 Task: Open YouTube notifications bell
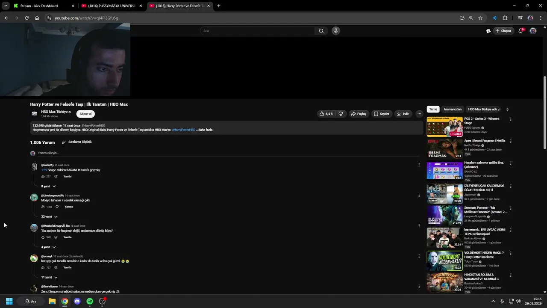521,31
